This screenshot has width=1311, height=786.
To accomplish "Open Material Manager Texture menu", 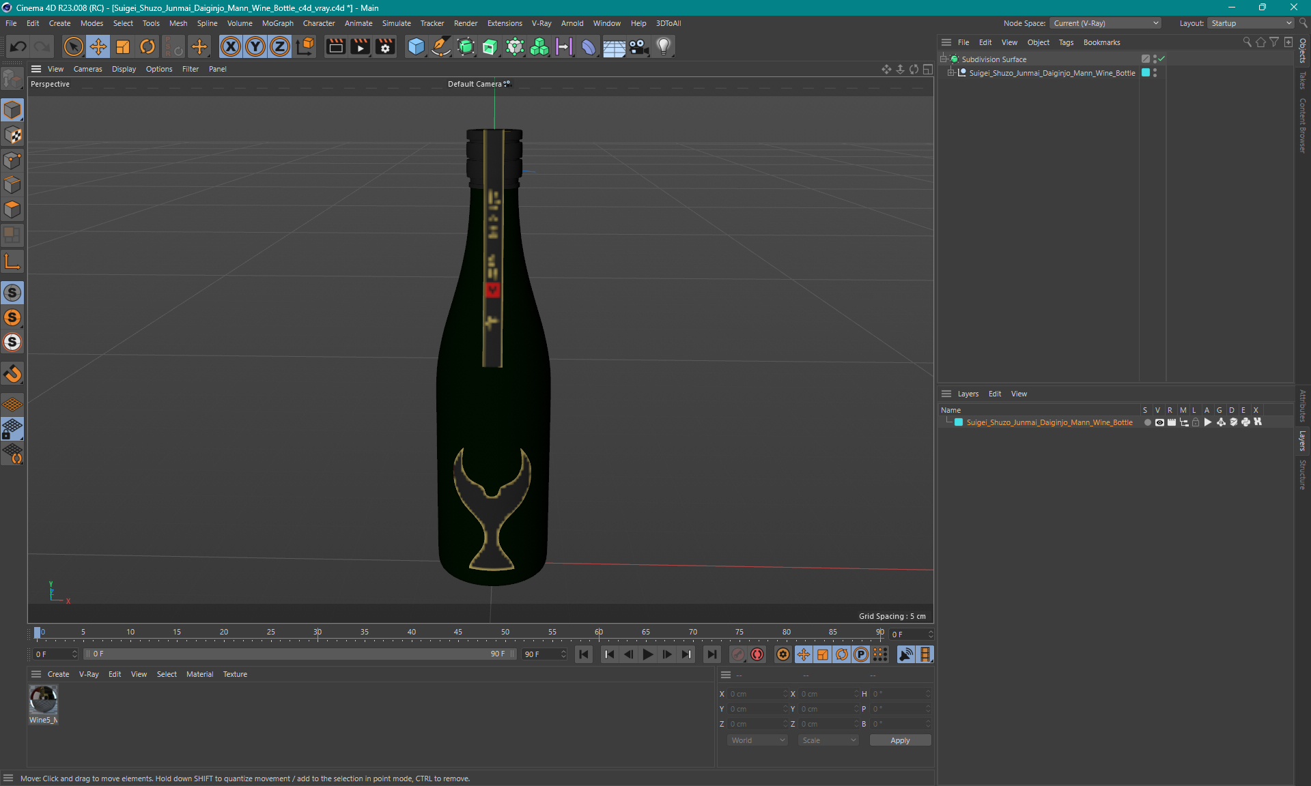I will 235,674.
